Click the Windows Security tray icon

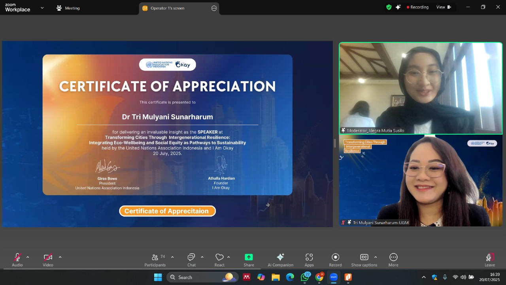pos(434,277)
